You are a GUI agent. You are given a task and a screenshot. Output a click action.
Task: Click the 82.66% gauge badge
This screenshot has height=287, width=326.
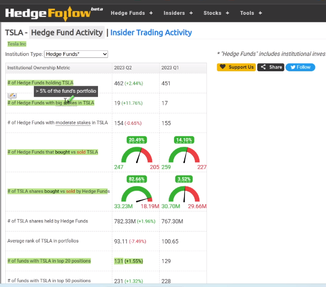(137, 179)
